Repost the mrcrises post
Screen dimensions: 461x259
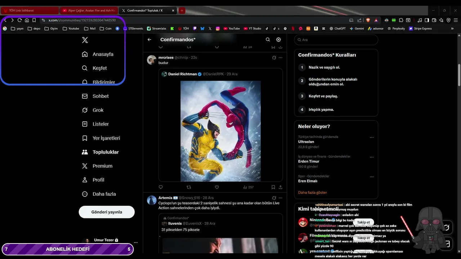189,187
